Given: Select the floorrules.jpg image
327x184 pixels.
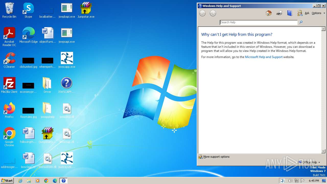Looking at the screenshot, I should [x=28, y=113].
